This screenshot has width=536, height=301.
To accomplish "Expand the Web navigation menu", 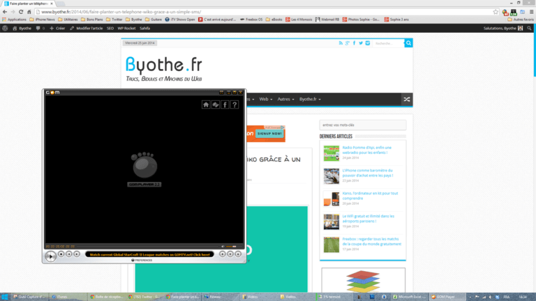I will click(x=265, y=100).
